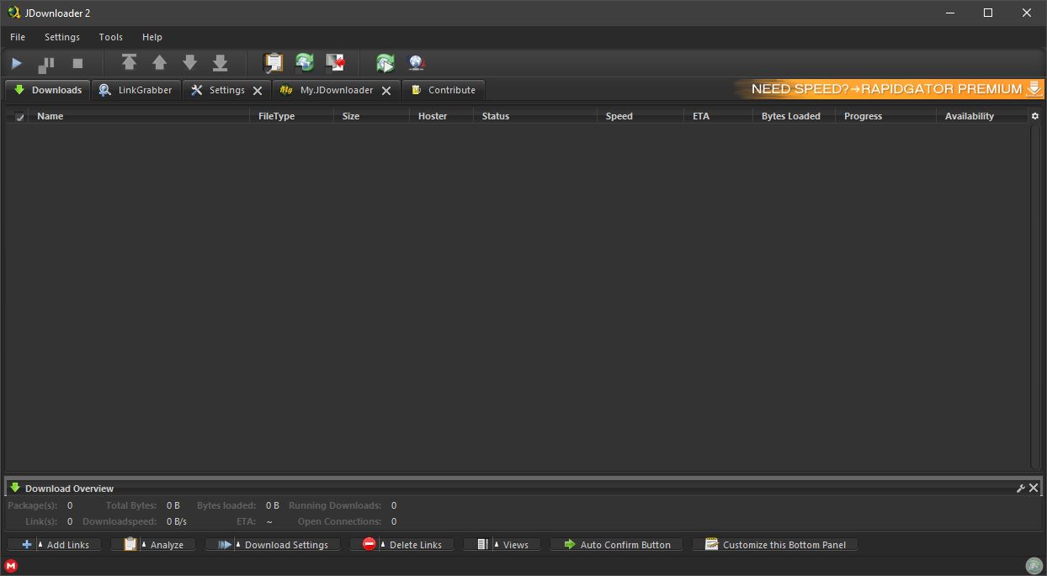Sort by the Availability column
The height and width of the screenshot is (576, 1047).
982,116
